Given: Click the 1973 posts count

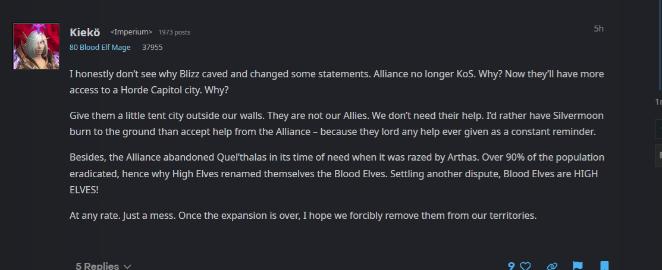Looking at the screenshot, I should pos(174,32).
